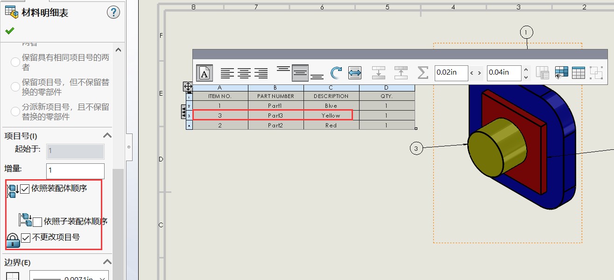Apply center text alignment in table toolbar

(244, 73)
